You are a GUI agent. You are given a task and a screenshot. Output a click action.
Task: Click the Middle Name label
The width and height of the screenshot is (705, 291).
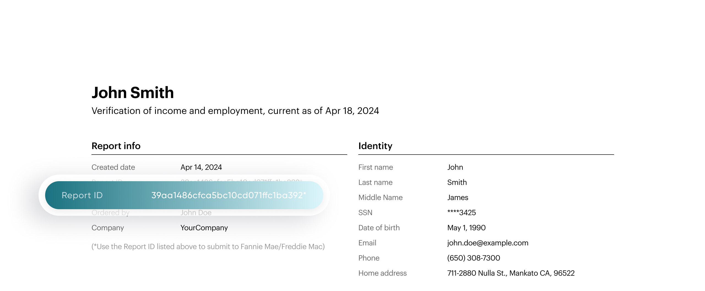(380, 197)
